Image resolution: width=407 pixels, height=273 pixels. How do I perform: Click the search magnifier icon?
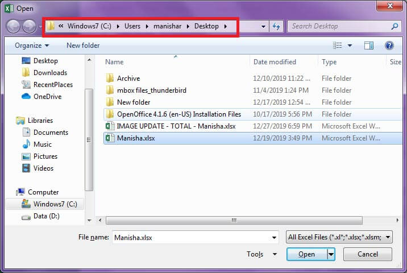pyautogui.click(x=394, y=26)
